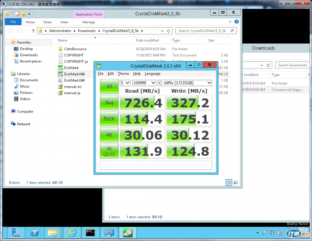Run the All benchmark in CrystalDiskMark
The width and height of the screenshot is (312, 241).
(x=109, y=86)
